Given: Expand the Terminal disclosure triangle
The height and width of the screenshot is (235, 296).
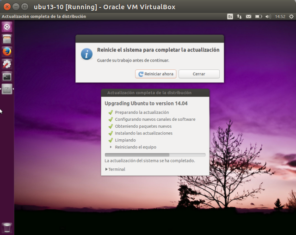Looking at the screenshot, I should point(106,169).
